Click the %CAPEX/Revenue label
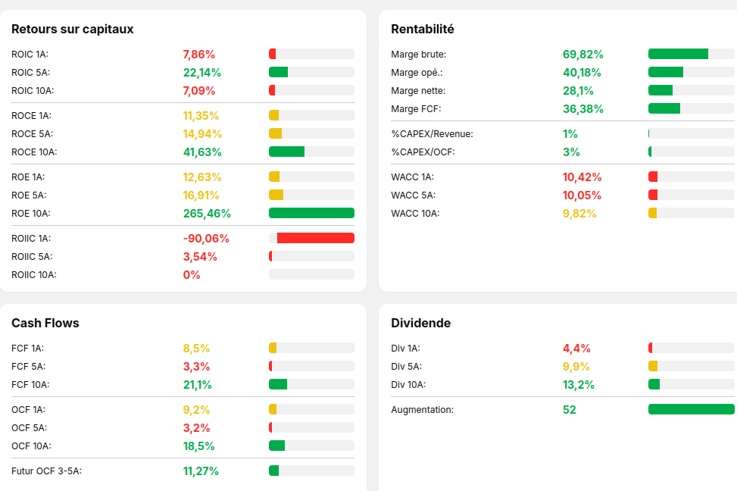Screen dimensions: 737x491 tap(432, 133)
